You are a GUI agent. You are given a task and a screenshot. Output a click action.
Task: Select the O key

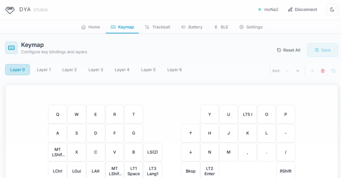pyautogui.click(x=267, y=114)
